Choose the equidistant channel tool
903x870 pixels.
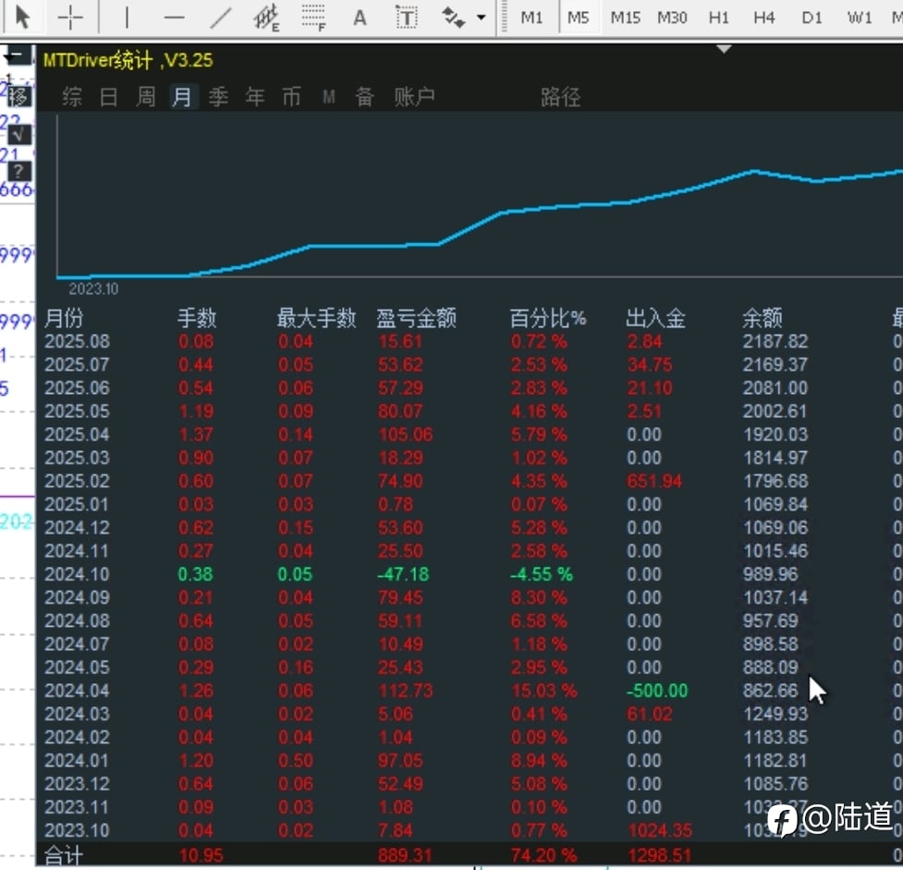266,18
